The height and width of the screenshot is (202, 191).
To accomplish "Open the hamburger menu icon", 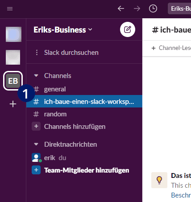I will [10, 9].
